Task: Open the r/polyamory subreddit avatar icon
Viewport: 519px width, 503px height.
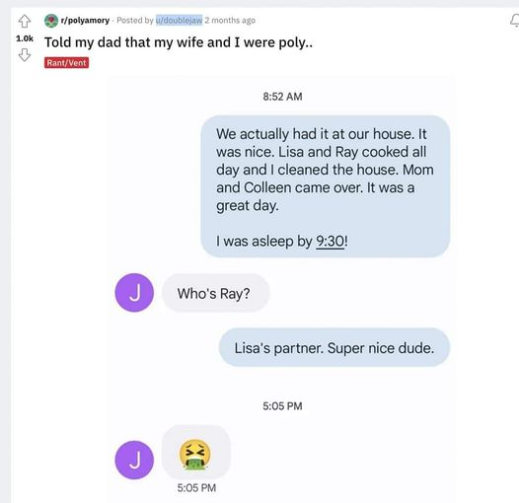Action: pyautogui.click(x=51, y=21)
